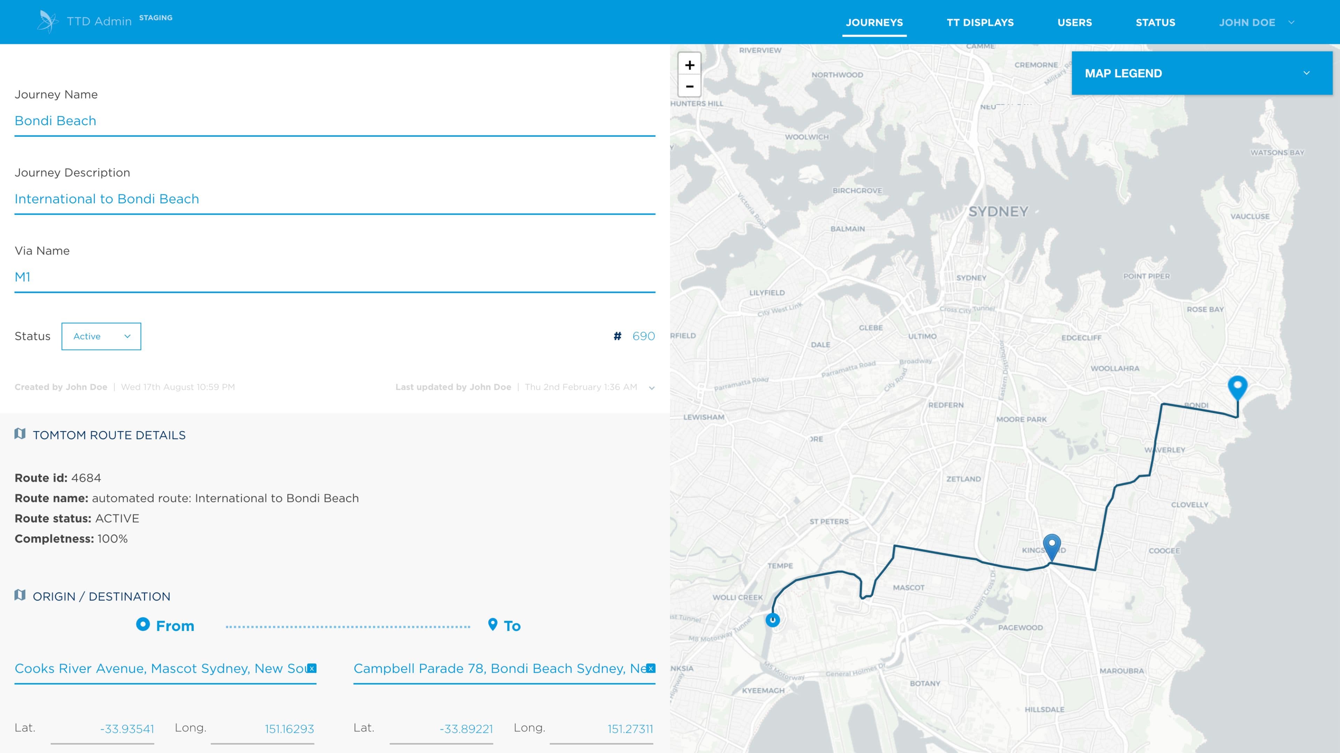
Task: Click the Route name automated route line
Action: [187, 498]
